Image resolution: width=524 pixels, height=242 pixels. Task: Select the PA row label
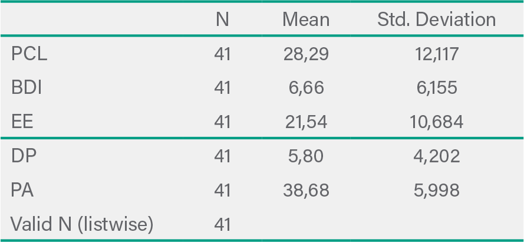point(23,190)
